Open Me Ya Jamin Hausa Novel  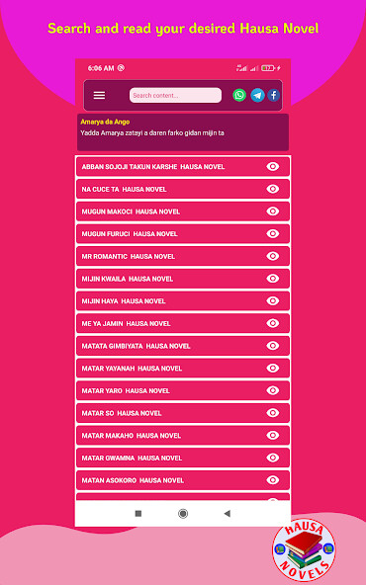click(x=183, y=323)
